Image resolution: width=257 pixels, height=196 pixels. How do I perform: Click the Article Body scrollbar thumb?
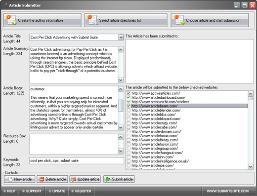click(x=121, y=106)
